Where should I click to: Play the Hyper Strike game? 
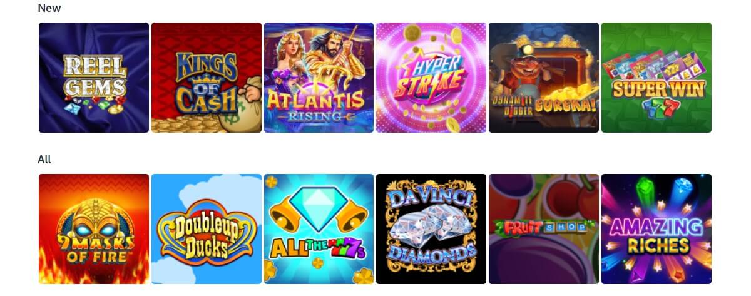coord(431,78)
